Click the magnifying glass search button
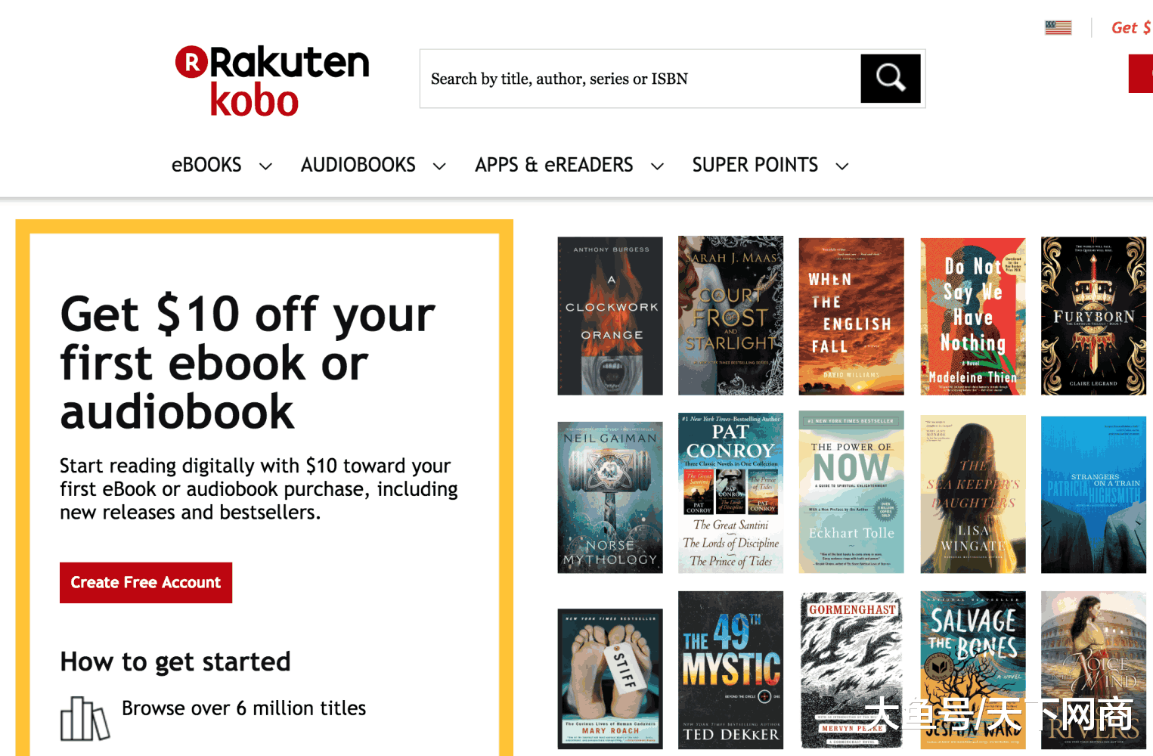The width and height of the screenshot is (1153, 756). [891, 79]
